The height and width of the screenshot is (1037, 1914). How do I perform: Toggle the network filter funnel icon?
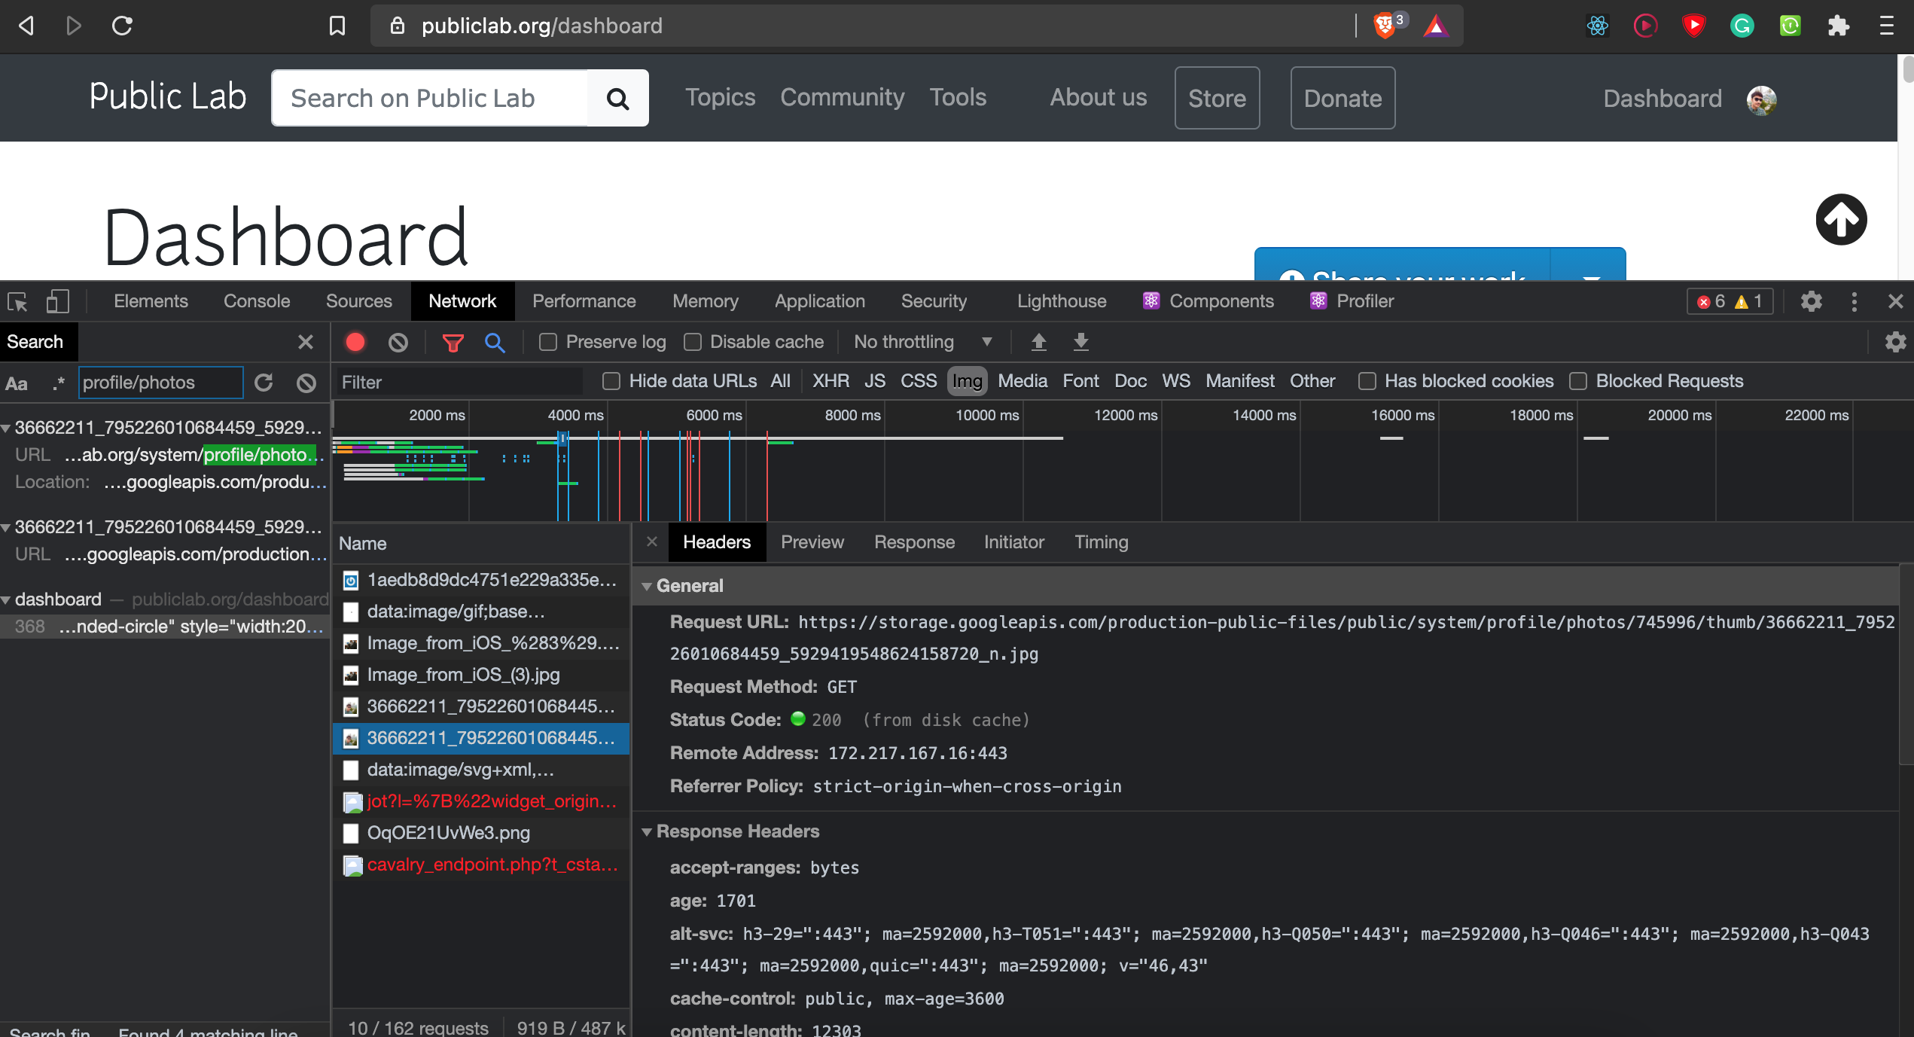[x=453, y=343]
